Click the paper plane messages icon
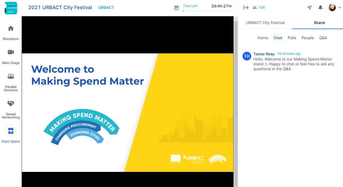This screenshot has height=187, width=343. pyautogui.click(x=309, y=8)
